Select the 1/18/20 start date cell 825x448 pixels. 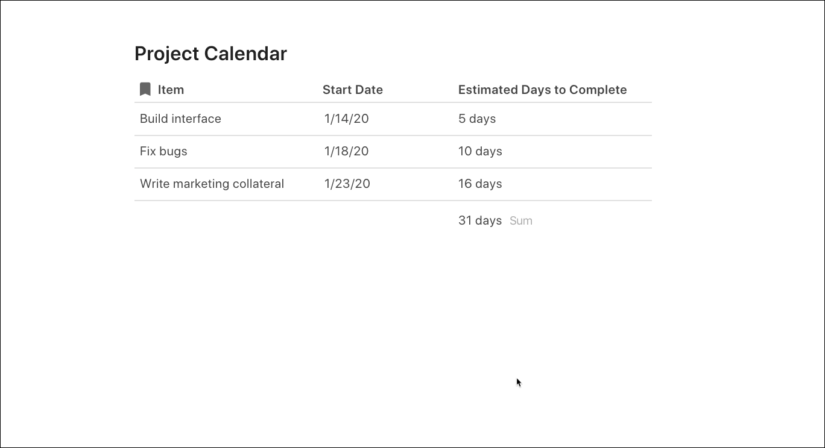pos(346,151)
